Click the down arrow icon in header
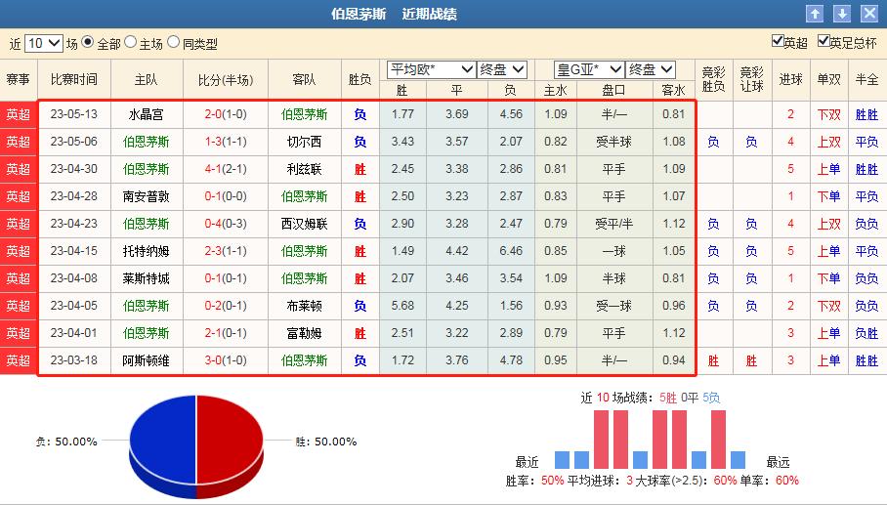 click(x=842, y=14)
